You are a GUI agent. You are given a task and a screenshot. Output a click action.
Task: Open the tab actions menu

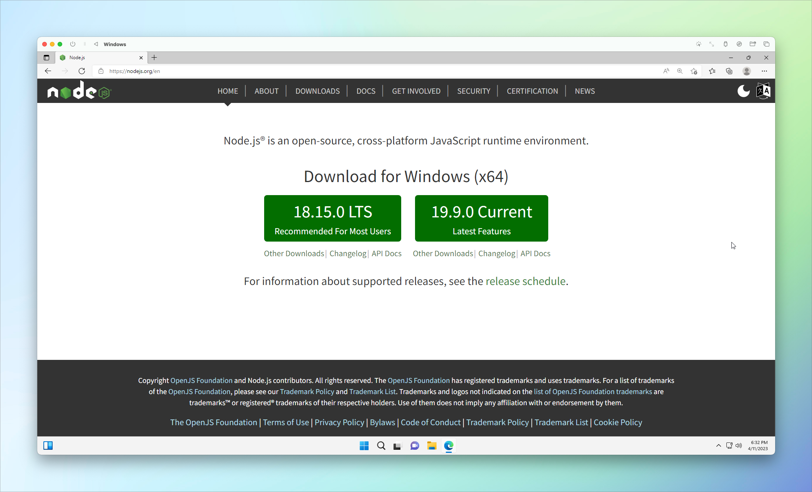coord(46,57)
